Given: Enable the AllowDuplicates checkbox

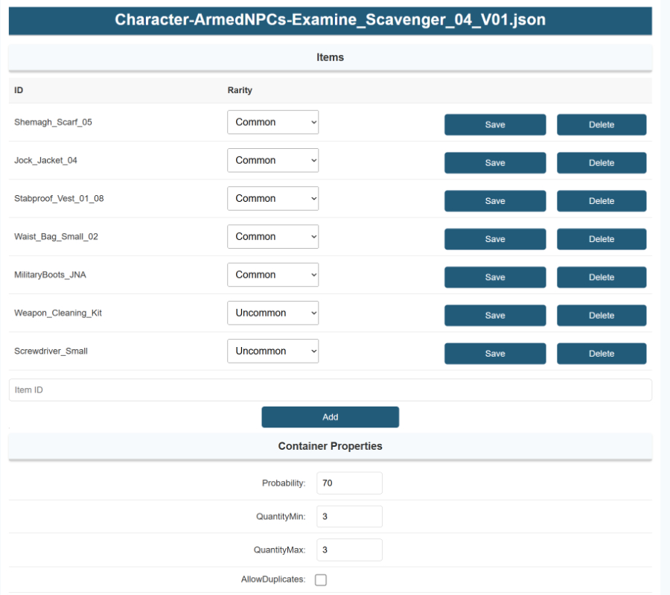Looking at the screenshot, I should click(x=321, y=580).
